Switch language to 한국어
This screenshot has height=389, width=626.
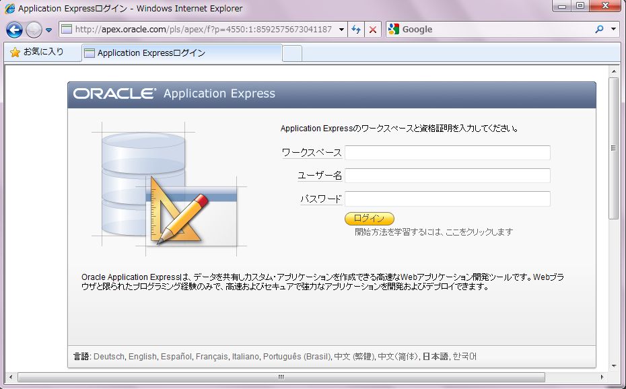464,356
